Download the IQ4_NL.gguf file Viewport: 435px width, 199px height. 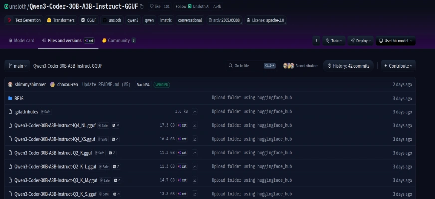[195, 125]
